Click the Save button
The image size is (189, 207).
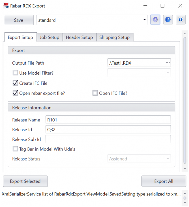click(x=19, y=20)
